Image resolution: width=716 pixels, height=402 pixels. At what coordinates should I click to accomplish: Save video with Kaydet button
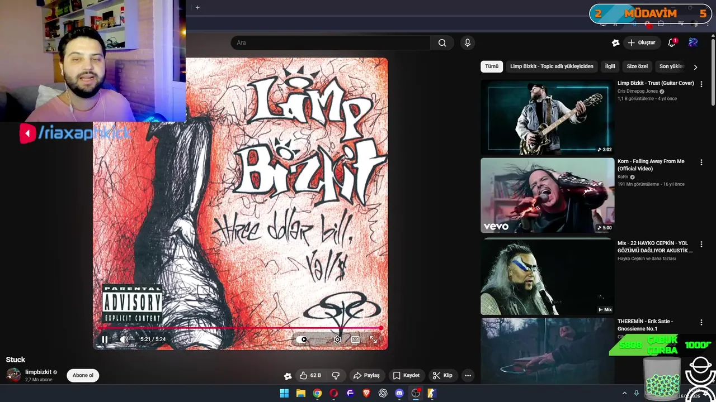tap(406, 375)
